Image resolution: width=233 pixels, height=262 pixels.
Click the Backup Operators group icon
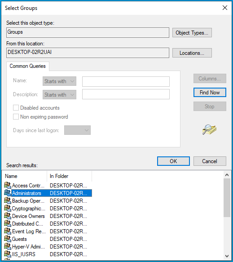(7, 200)
